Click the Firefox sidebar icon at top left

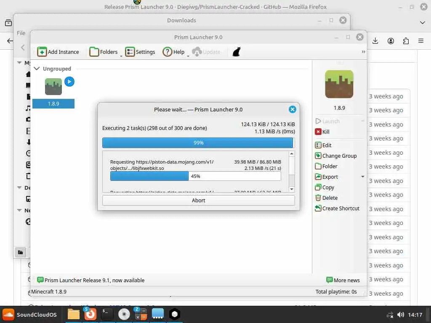click(8, 23)
